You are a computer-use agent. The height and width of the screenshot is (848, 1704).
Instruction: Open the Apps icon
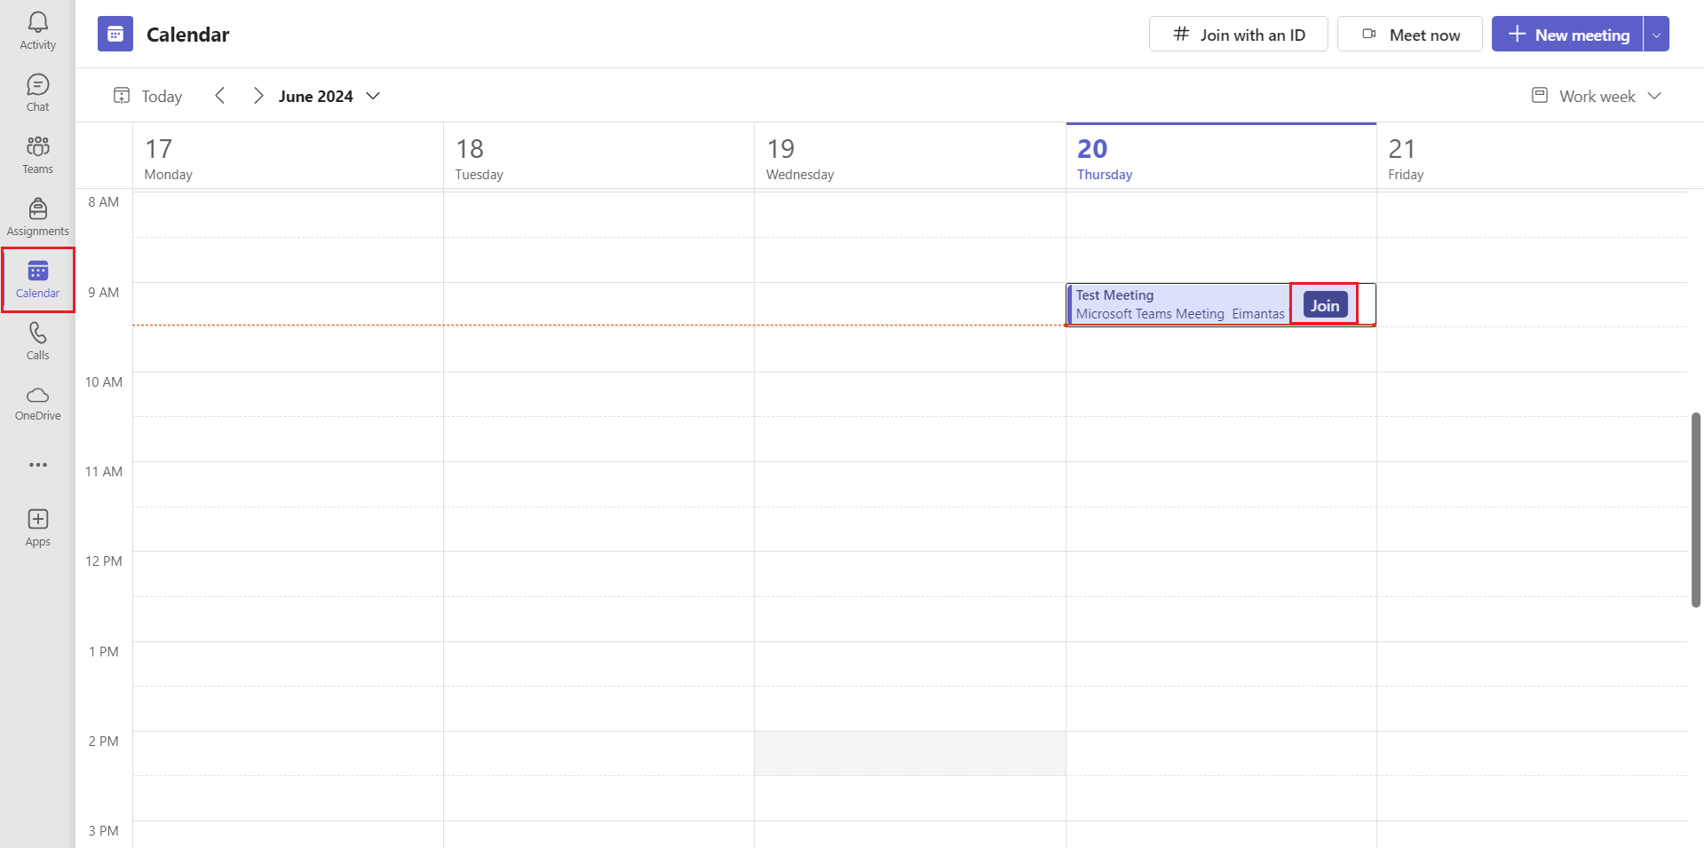click(x=37, y=526)
